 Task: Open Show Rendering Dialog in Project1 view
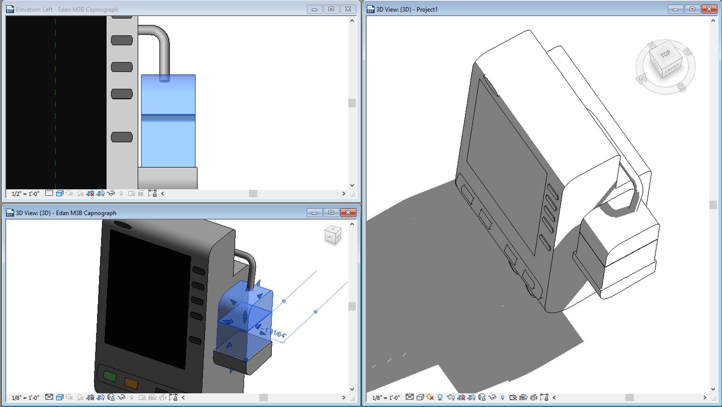(x=451, y=397)
